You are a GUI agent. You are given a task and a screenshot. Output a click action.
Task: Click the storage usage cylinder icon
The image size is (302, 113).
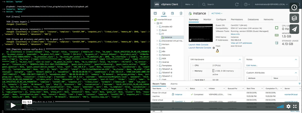(277, 43)
